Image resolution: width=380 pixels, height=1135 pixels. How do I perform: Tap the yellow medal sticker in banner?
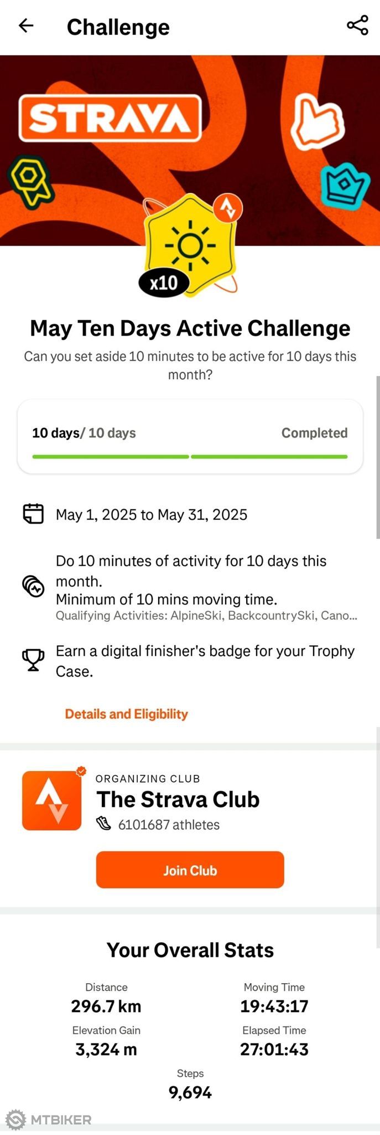(x=31, y=181)
